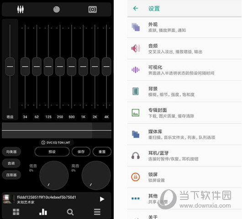The height and width of the screenshot is (219, 242).
Task: Click the 未知艺术家 artist name
Action: click(x=26, y=202)
